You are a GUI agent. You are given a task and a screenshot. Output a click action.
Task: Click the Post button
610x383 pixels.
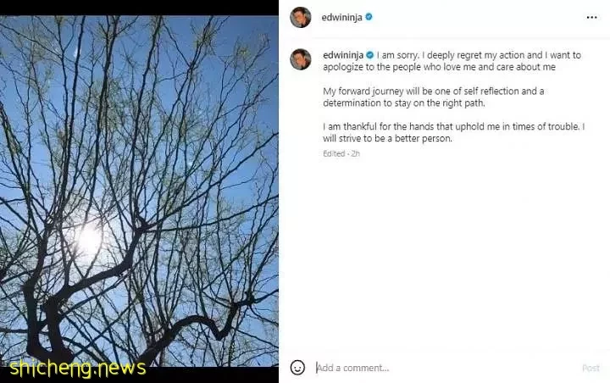[x=591, y=368]
